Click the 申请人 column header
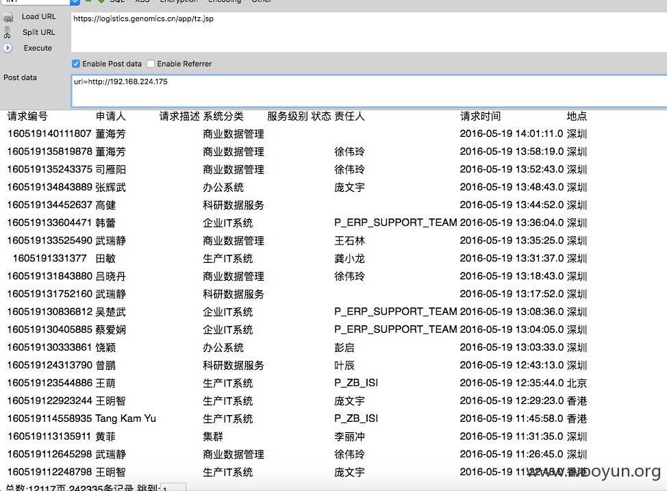 pos(111,116)
